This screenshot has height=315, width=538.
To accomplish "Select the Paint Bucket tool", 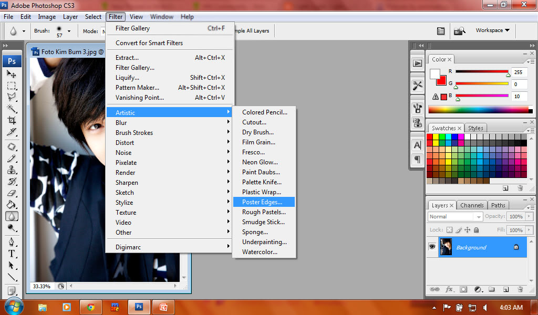I will 12,205.
